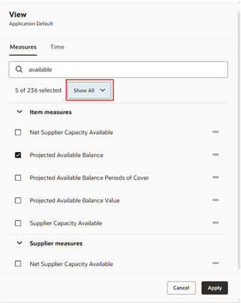This screenshot has width=241, height=303.
Task: Click the Apply button
Action: [x=214, y=288]
